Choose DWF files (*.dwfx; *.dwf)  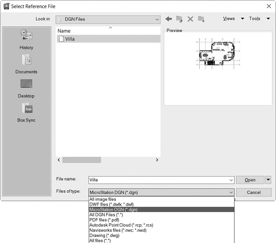pos(161,204)
